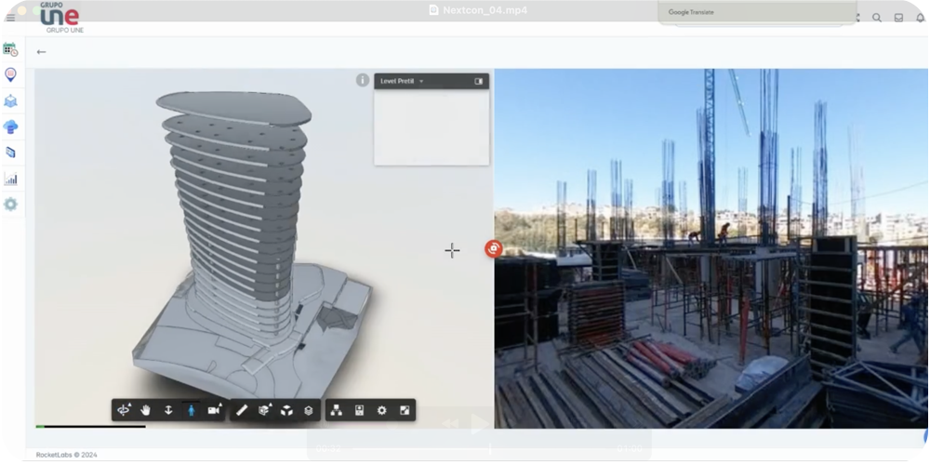Expand the Level dropdown in minimap header
Viewport: 930px width, 465px height.
pyautogui.click(x=421, y=82)
